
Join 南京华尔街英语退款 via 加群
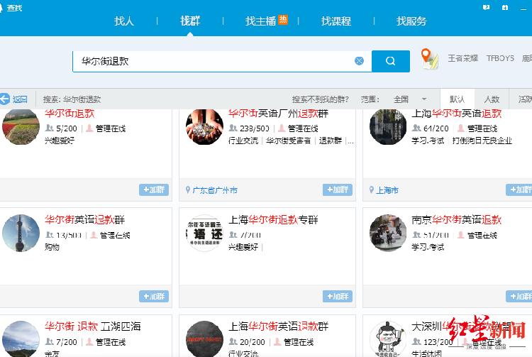519,296
